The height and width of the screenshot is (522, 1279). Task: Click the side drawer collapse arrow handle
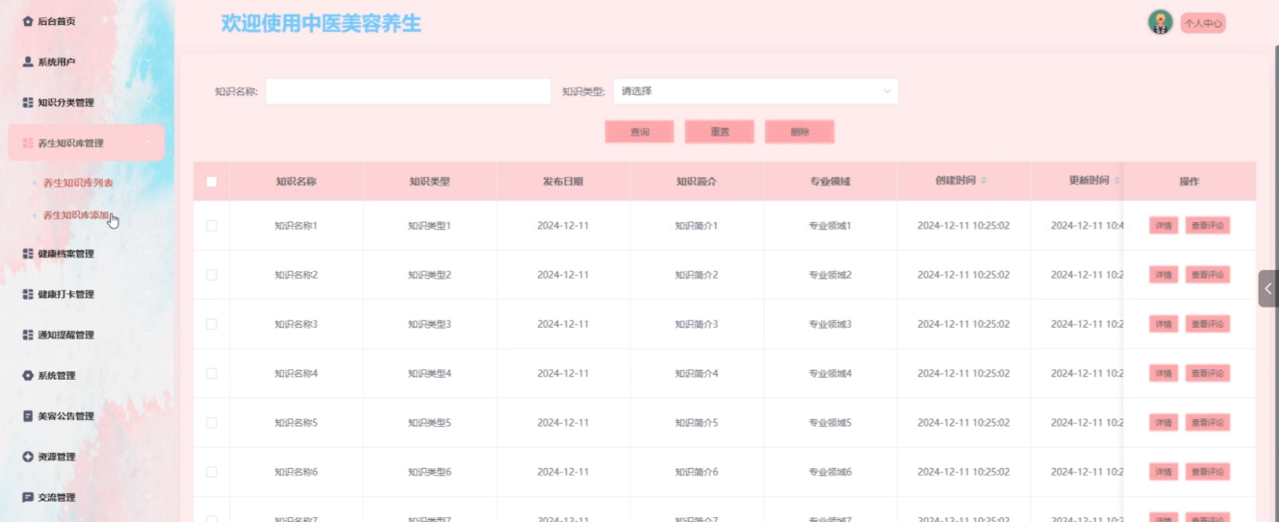pos(1268,288)
